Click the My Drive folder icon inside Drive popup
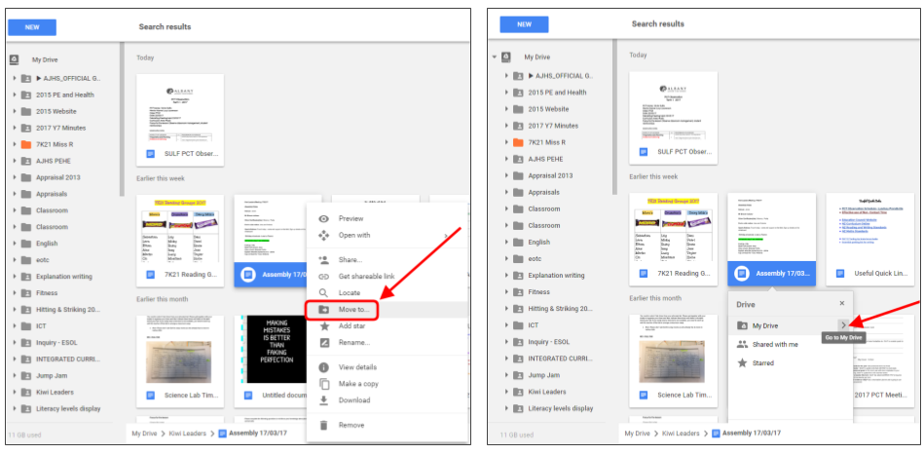The image size is (924, 454). pyautogui.click(x=743, y=325)
